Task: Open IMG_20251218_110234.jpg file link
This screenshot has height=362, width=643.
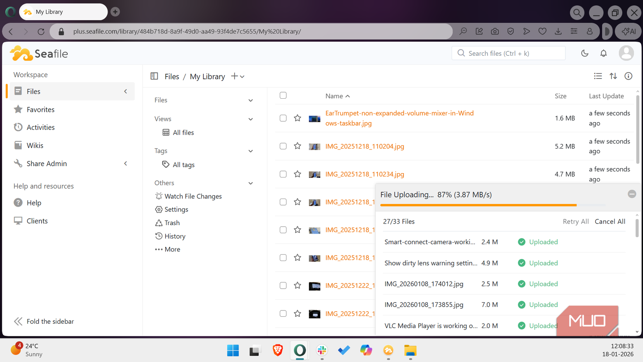Action: pos(365,174)
